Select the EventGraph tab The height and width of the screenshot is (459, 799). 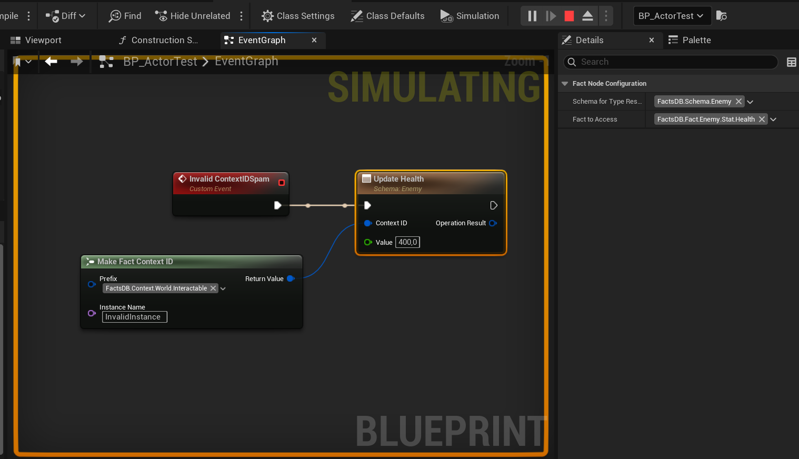[262, 40]
